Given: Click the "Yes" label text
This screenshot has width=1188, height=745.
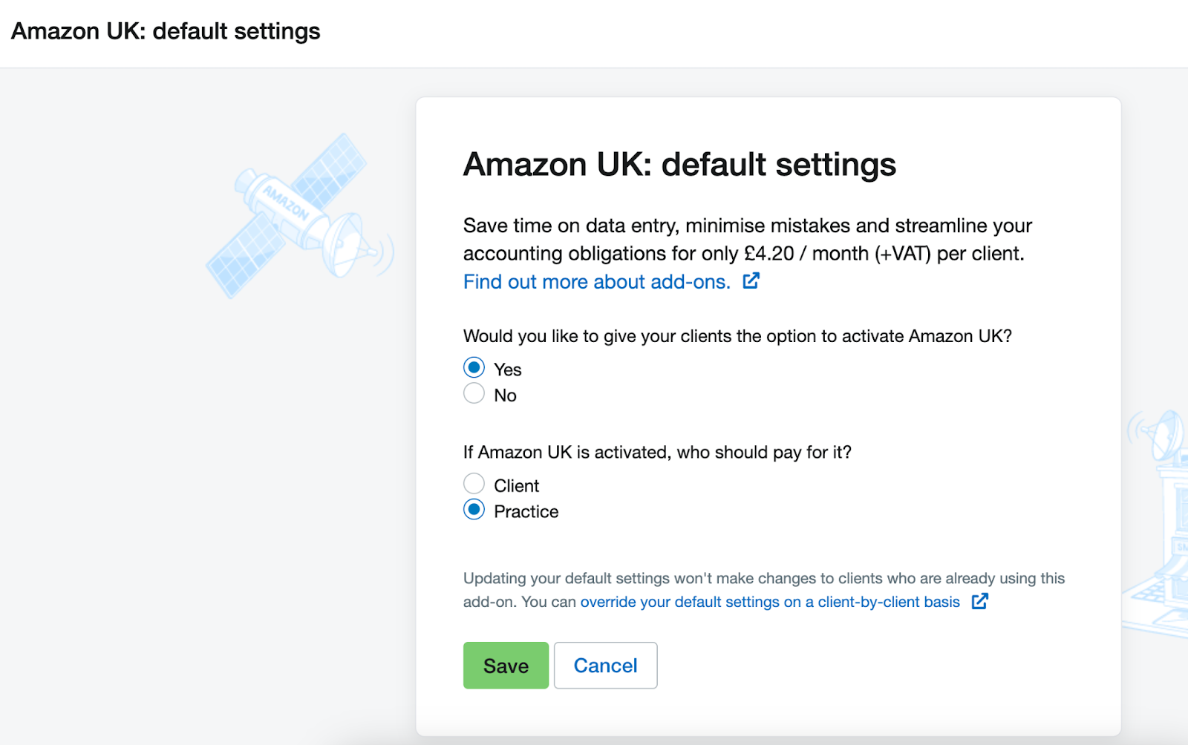Looking at the screenshot, I should [508, 369].
